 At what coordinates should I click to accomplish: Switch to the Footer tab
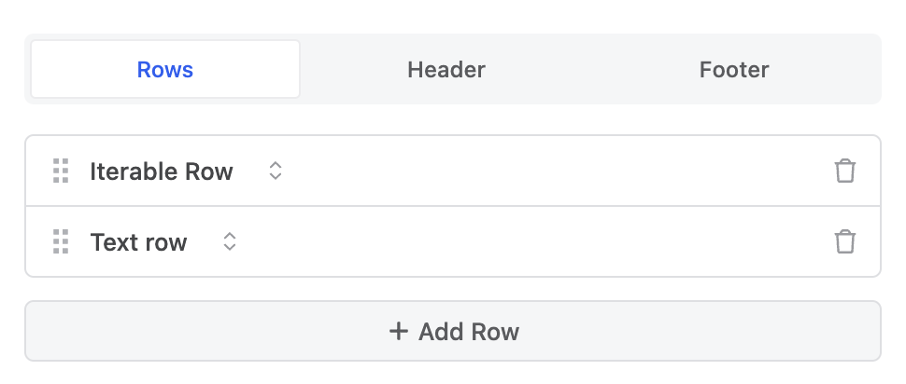click(734, 70)
